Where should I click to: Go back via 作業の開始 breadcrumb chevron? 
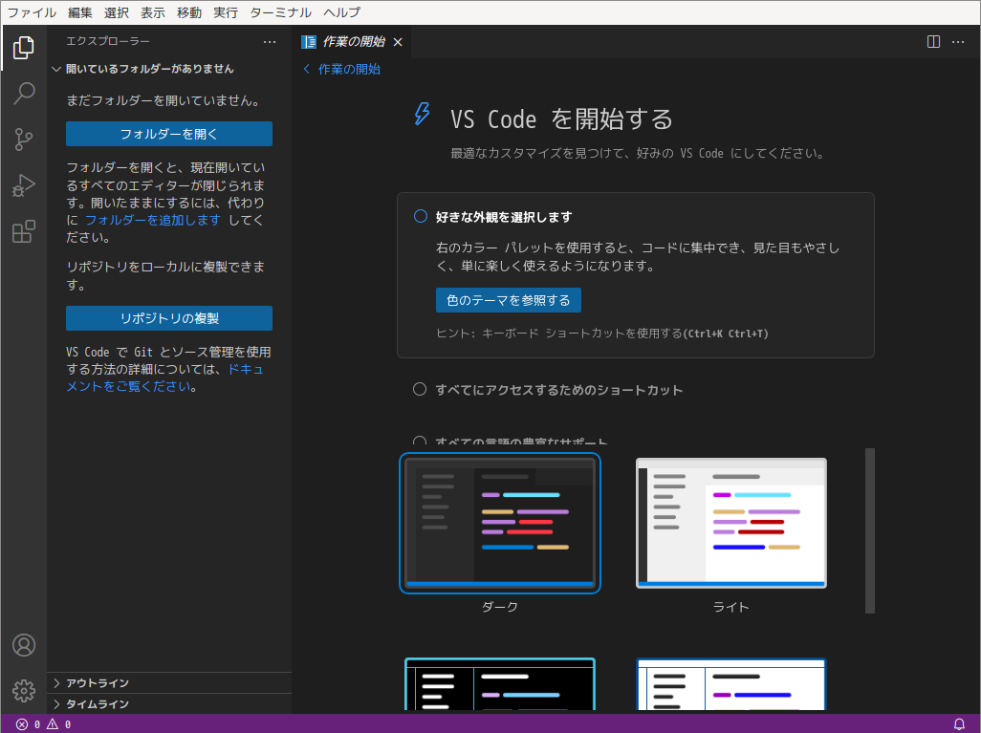point(307,69)
